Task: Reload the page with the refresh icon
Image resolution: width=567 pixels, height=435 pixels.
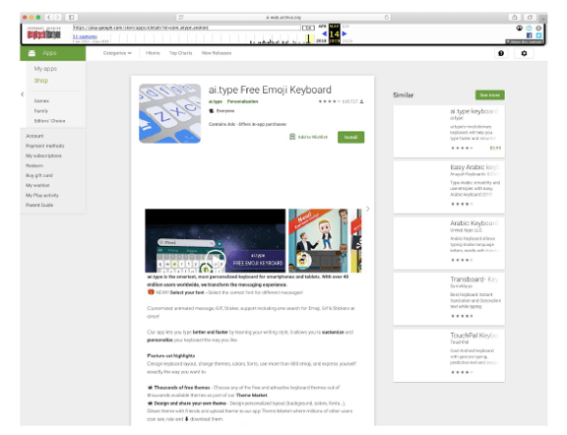Action: [386, 17]
